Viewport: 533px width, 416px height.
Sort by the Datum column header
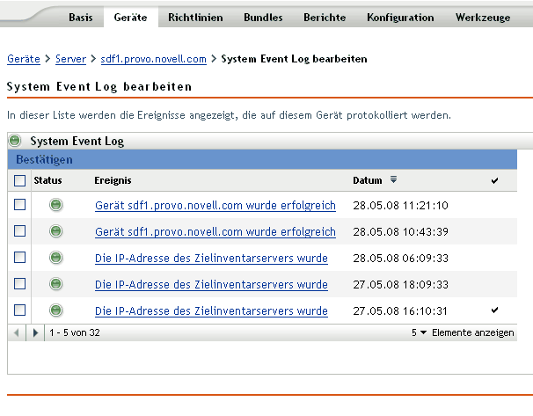(368, 180)
